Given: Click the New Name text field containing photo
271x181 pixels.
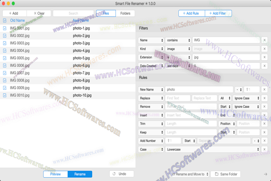Looking at the screenshot, I should coord(199,89).
